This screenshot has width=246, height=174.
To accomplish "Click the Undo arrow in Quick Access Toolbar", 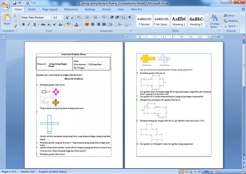I will (x=20, y=3).
